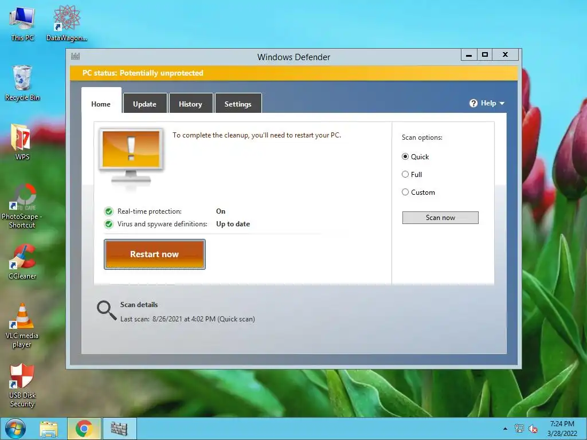Switch to the History tab
Screen dimensions: 587x440
click(x=190, y=104)
